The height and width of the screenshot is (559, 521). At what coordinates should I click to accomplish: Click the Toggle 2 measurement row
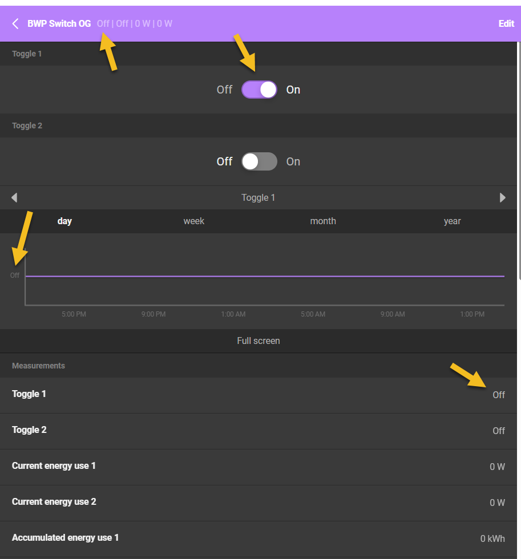258,430
